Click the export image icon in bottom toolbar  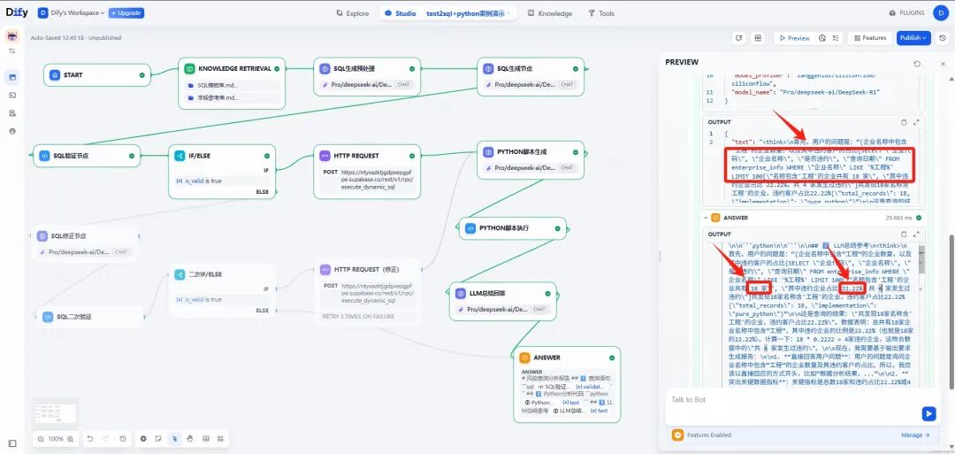206,439
